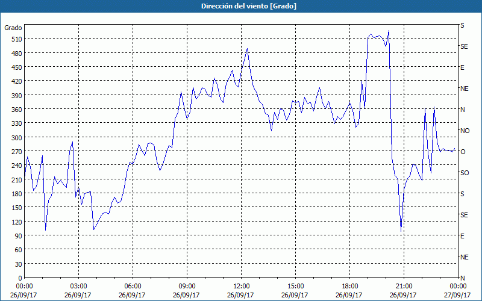482x301 pixels.
Task: Select the Y-axis value '0'
Action: point(20,278)
